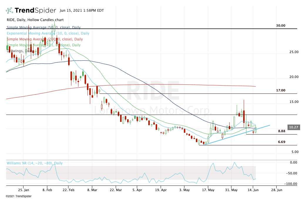Click the Simple Moving Average (50) legend label
The image size is (306, 199).
(x=43, y=28)
